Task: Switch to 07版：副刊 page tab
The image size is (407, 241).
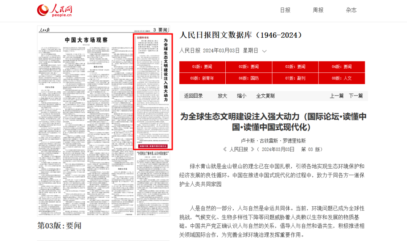Action: tap(295, 78)
